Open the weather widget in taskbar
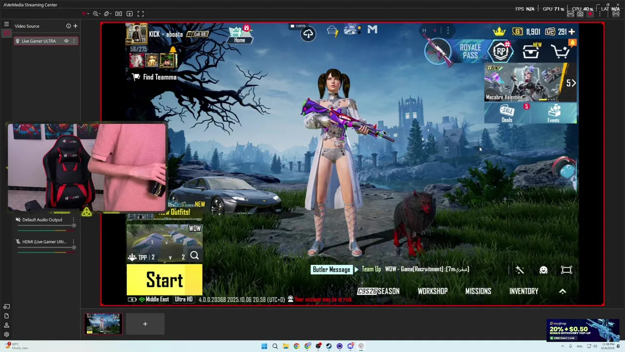 pos(17,346)
